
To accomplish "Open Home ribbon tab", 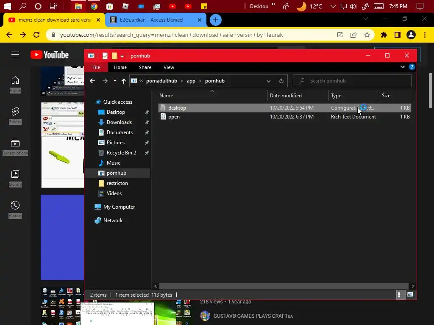I will tap(120, 67).
